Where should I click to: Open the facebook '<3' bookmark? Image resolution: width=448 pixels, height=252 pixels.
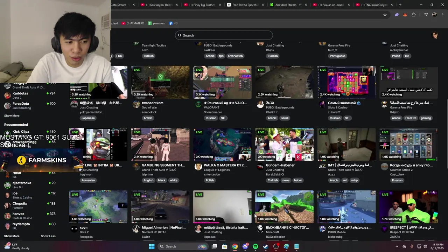pyautogui.click(x=173, y=23)
